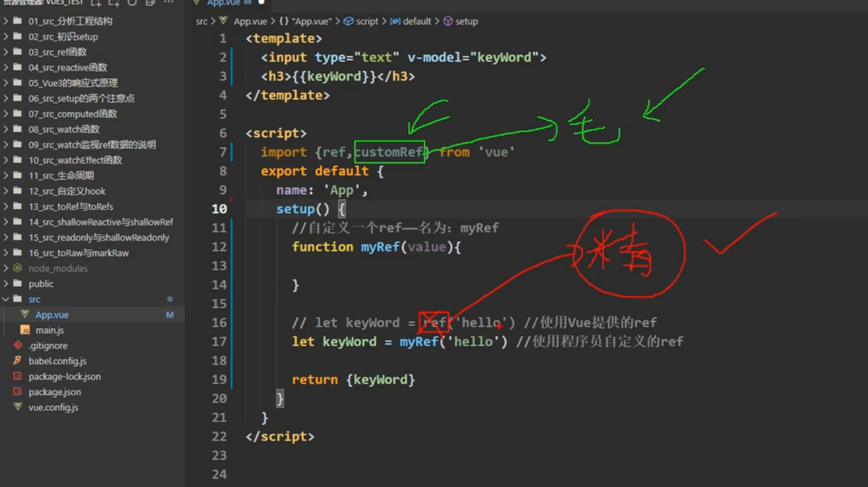Click the Refresh Explorer icon

132,3
